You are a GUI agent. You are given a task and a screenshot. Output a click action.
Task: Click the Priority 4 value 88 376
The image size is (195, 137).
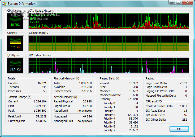(x=133, y=119)
